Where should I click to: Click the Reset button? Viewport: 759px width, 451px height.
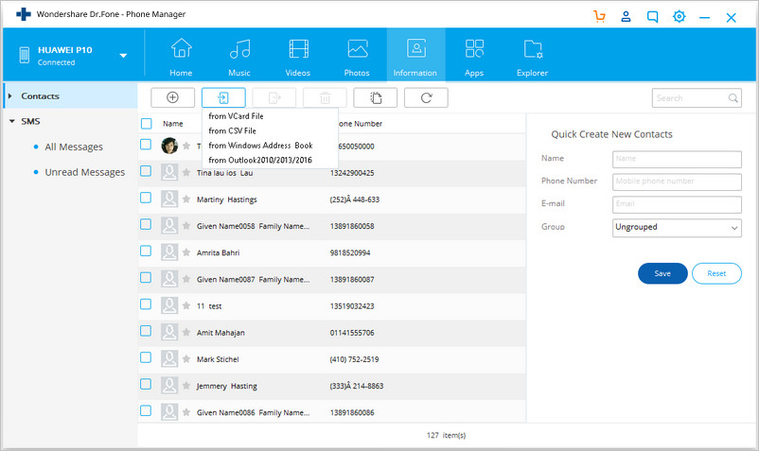pyautogui.click(x=716, y=273)
